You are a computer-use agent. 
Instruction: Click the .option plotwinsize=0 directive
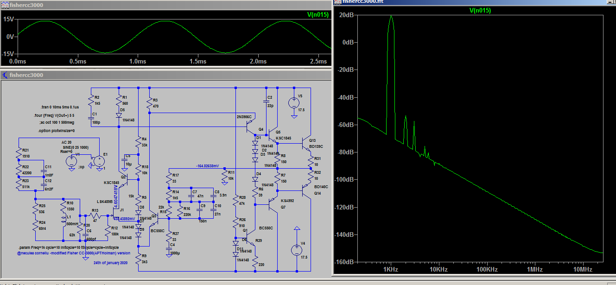point(56,131)
